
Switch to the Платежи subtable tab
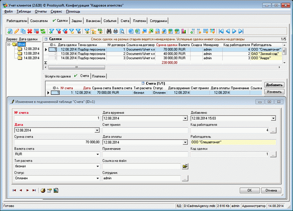99,76
